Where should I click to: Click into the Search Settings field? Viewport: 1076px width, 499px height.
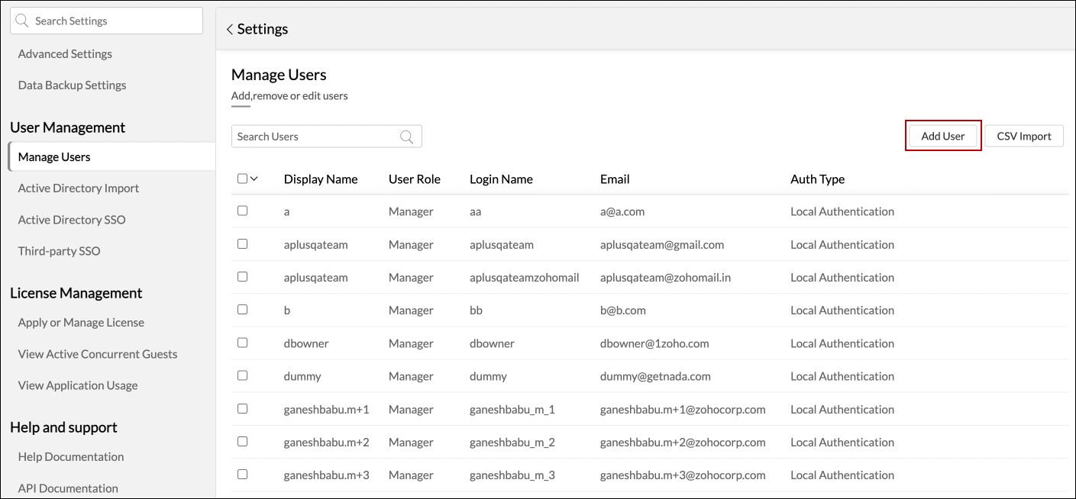[115, 21]
